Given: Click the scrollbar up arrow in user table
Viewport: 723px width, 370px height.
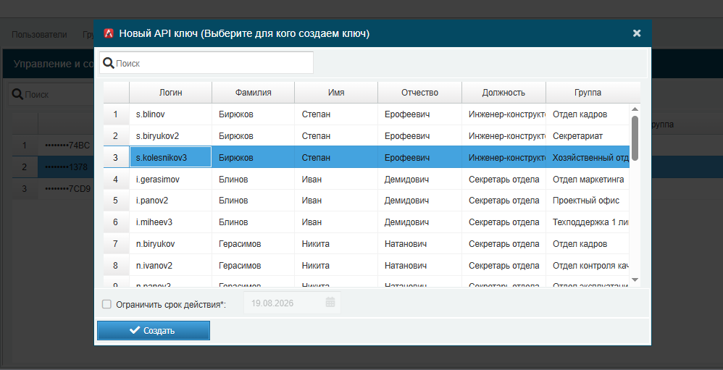Looking at the screenshot, I should tap(635, 109).
